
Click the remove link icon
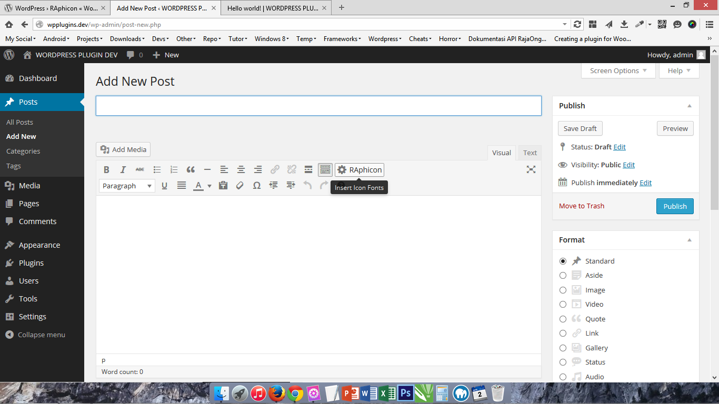click(292, 169)
